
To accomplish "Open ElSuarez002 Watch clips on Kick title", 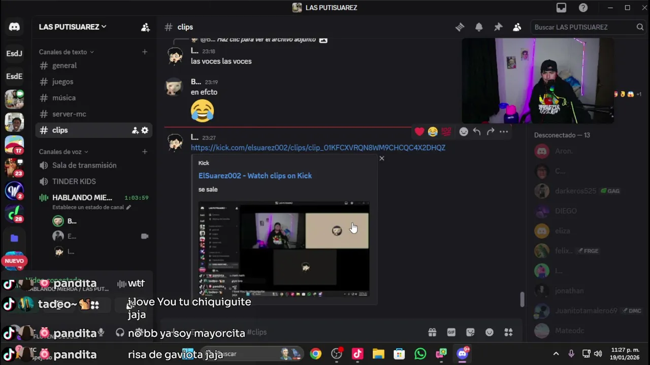I will [x=255, y=175].
